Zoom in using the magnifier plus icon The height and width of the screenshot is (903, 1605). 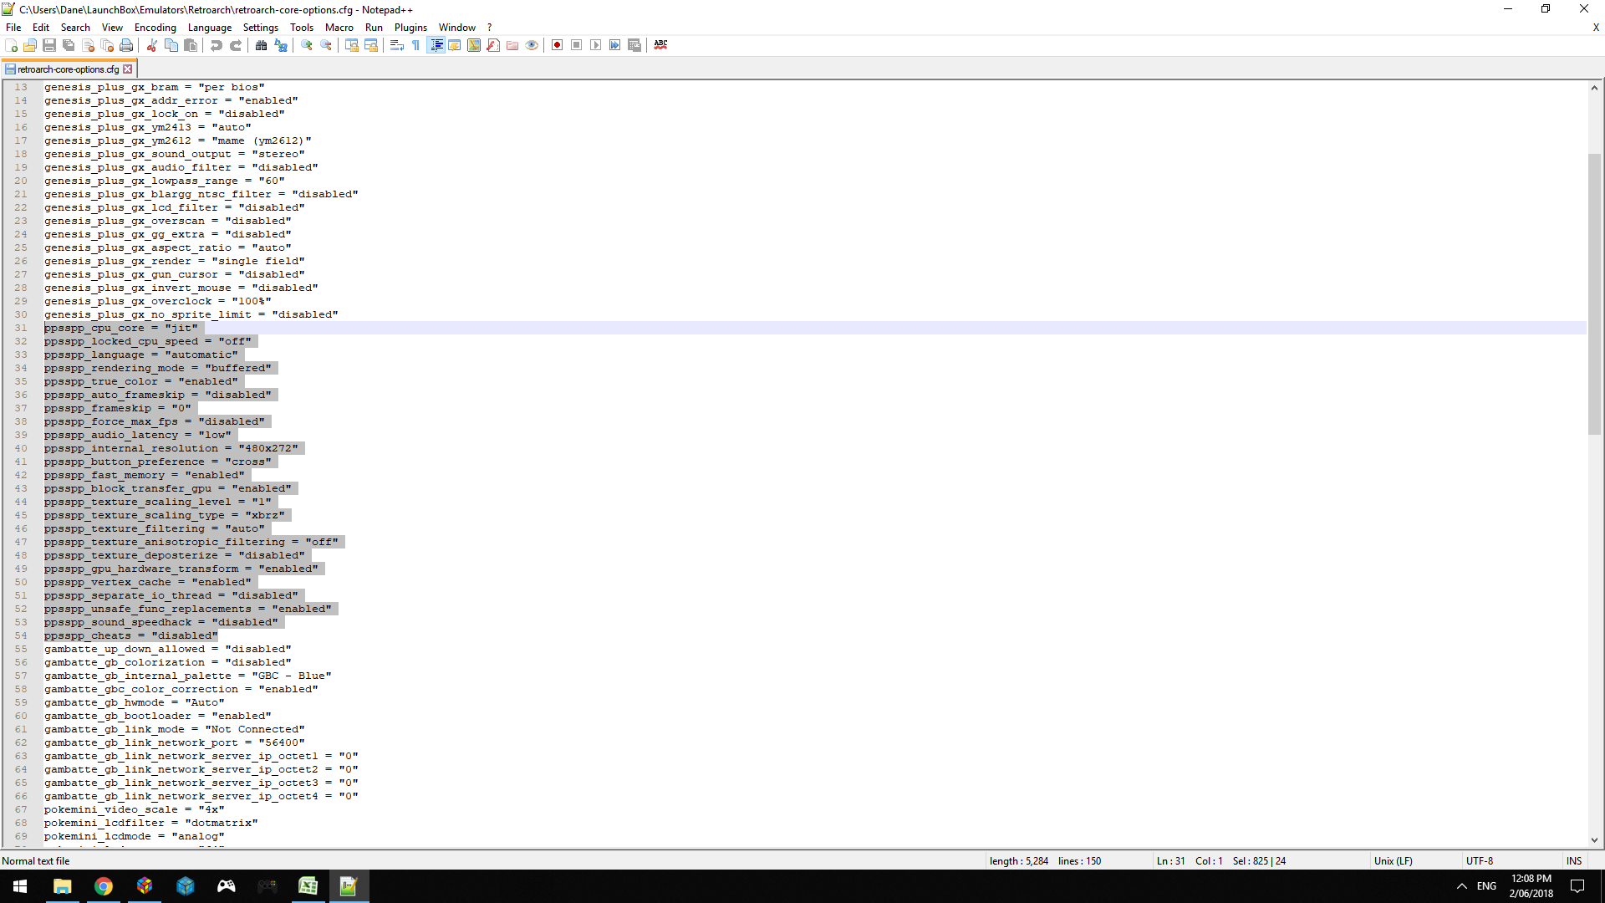(307, 45)
